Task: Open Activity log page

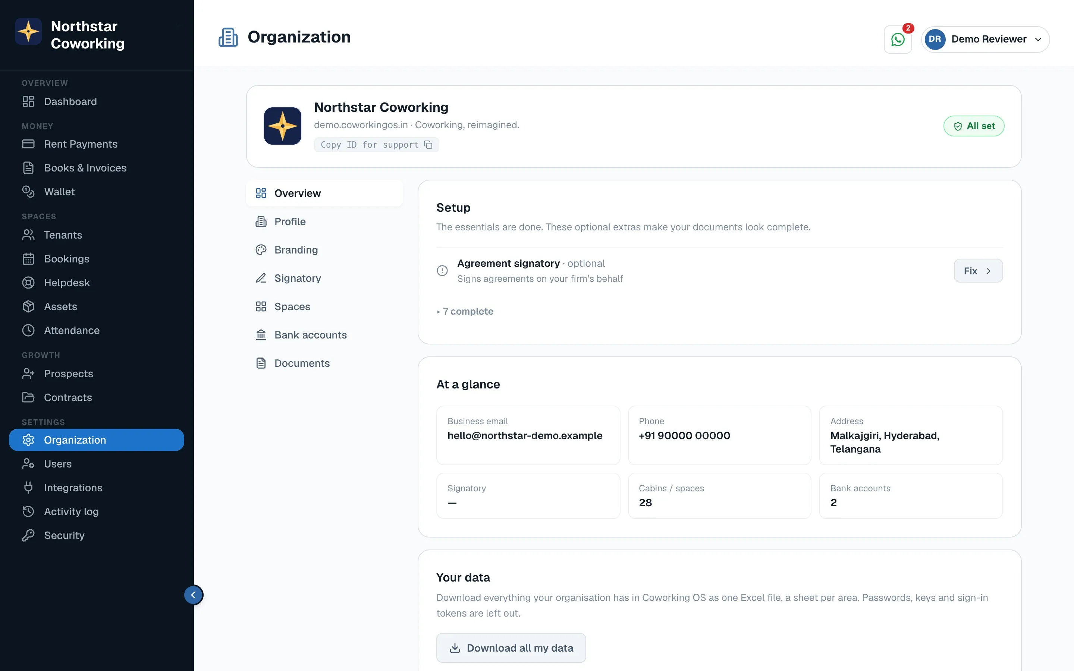Action: (96, 512)
